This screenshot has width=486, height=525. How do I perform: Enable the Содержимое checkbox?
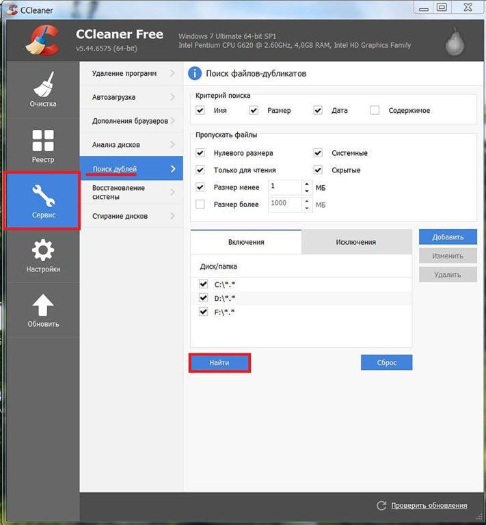coord(375,110)
